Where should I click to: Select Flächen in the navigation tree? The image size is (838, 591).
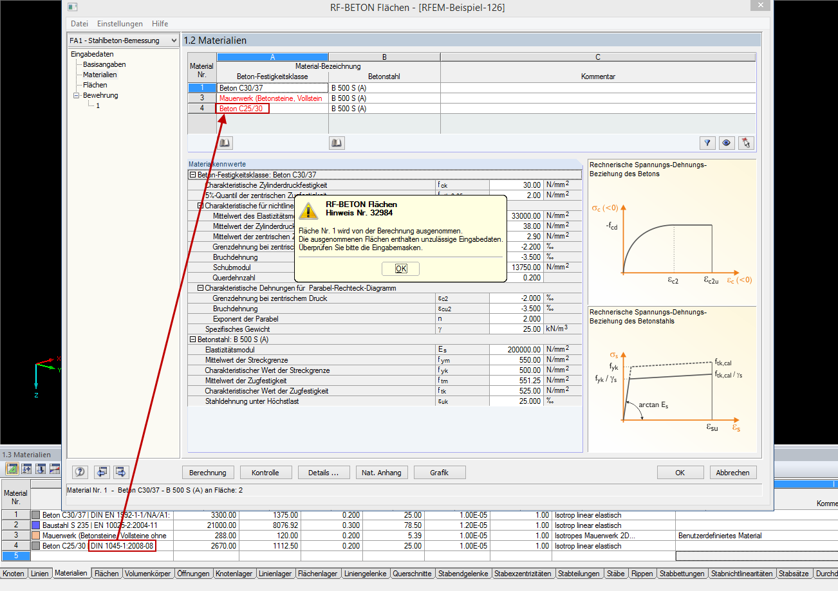pyautogui.click(x=95, y=85)
